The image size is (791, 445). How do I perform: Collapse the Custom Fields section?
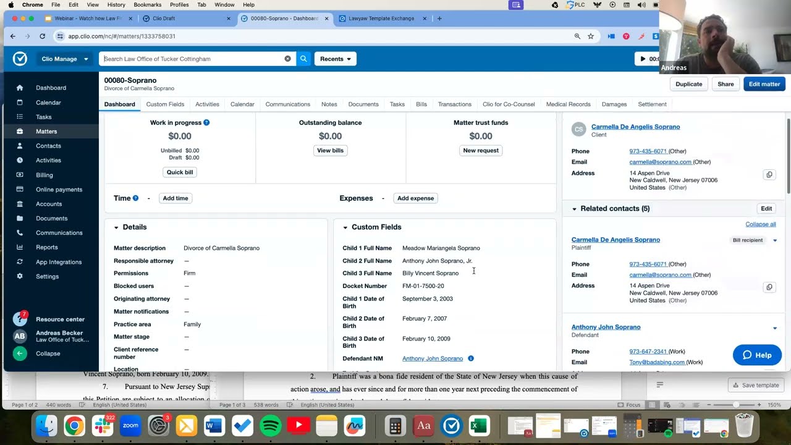coord(345,227)
